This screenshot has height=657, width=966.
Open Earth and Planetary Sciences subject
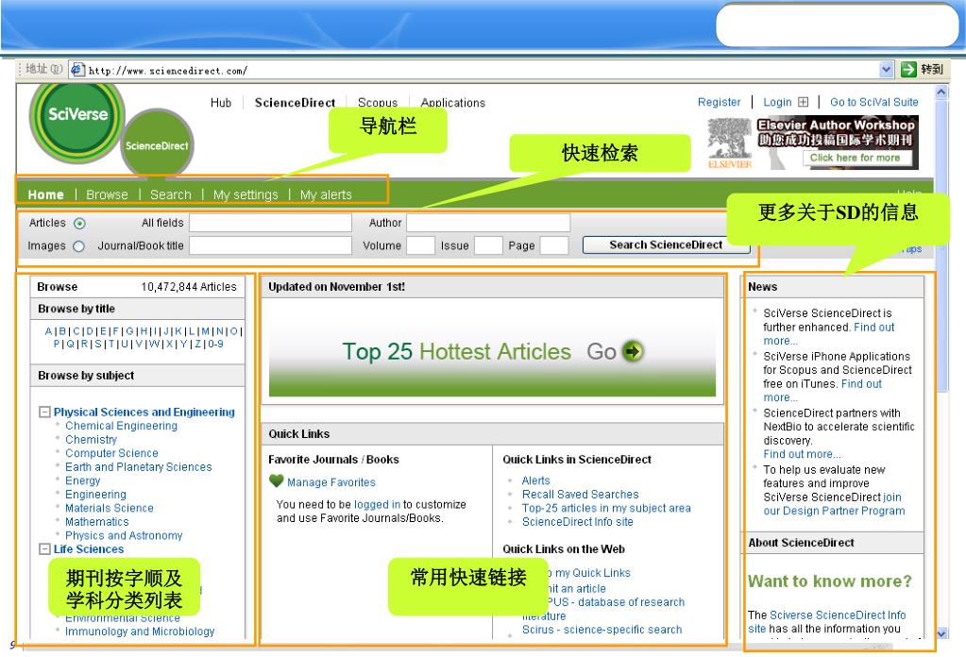[139, 466]
